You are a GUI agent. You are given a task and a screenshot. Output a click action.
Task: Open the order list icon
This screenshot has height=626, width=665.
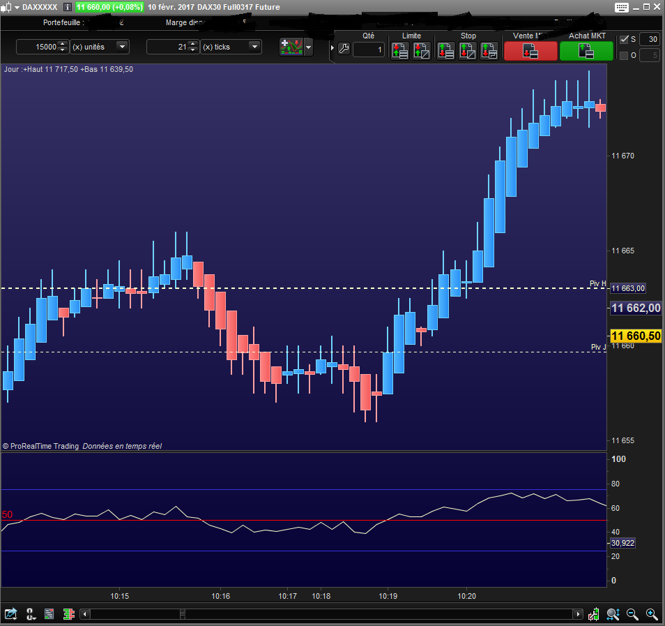49,614
